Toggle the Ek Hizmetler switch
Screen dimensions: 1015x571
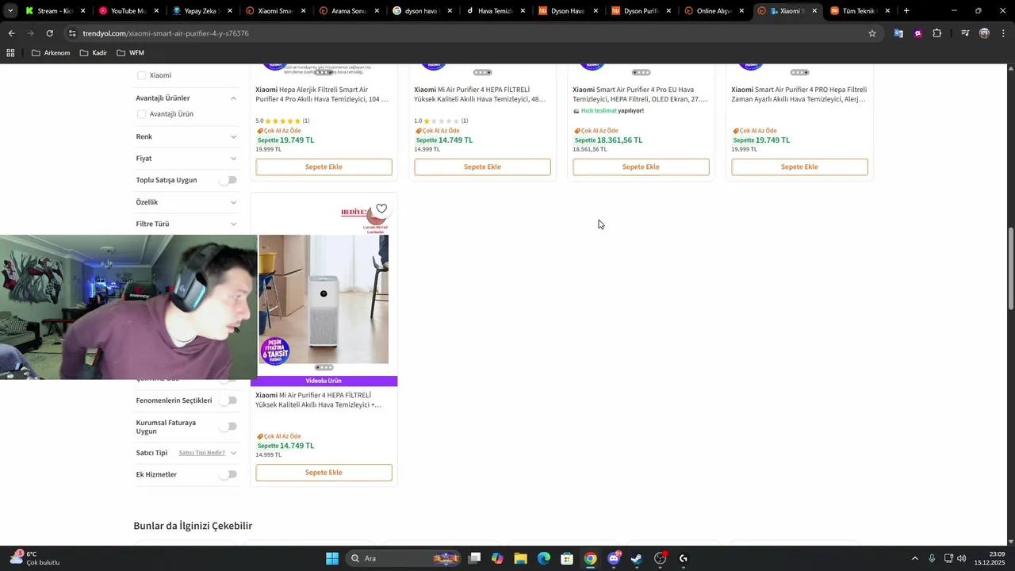(x=228, y=474)
